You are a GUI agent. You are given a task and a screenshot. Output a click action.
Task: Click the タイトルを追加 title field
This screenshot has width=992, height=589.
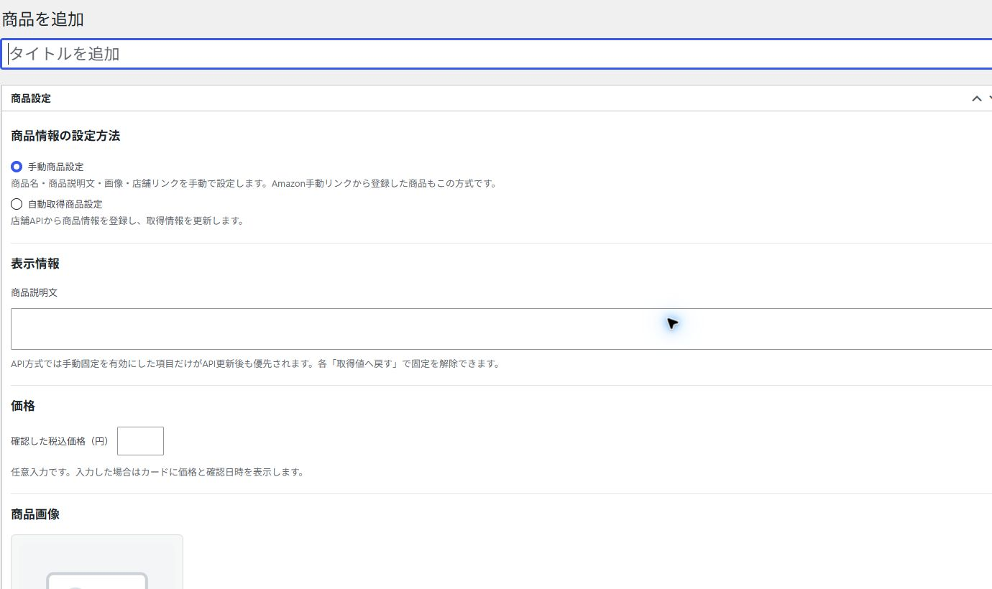click(497, 54)
